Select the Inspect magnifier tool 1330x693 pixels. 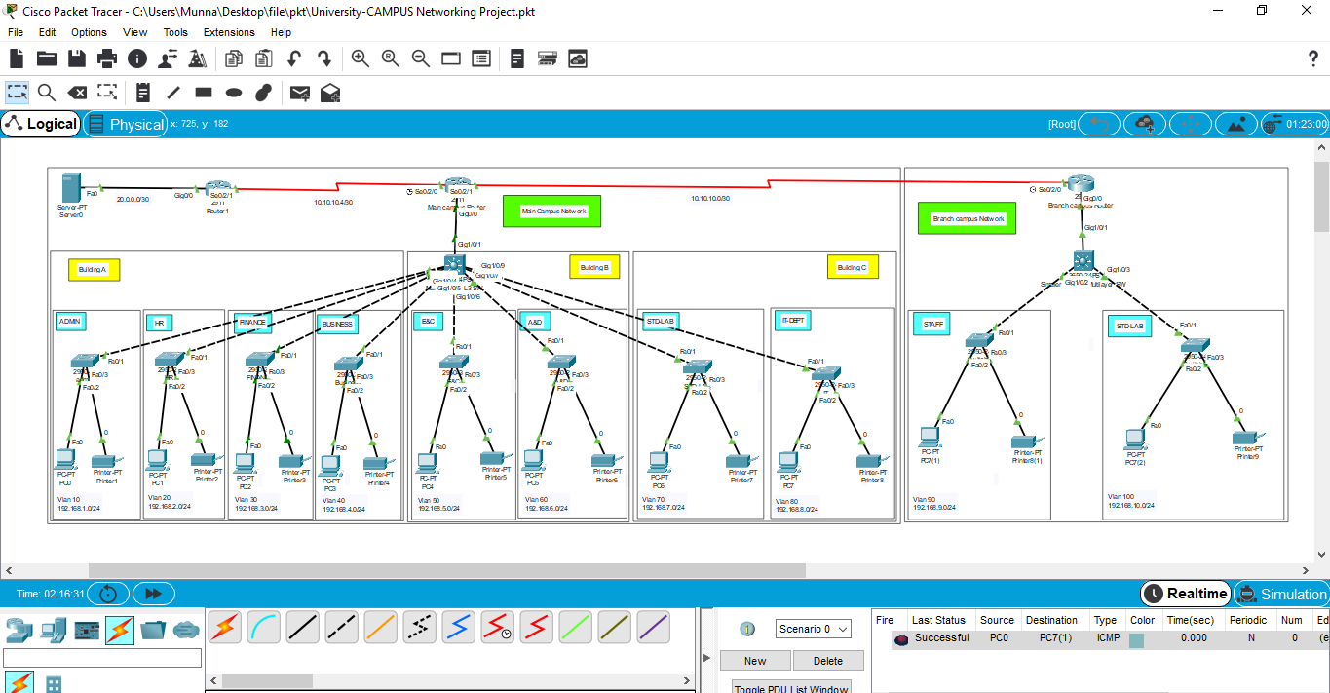[x=47, y=93]
